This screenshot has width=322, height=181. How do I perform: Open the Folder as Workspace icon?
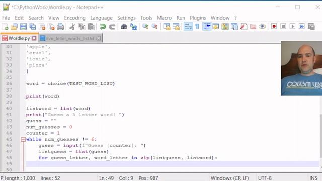coord(253,27)
